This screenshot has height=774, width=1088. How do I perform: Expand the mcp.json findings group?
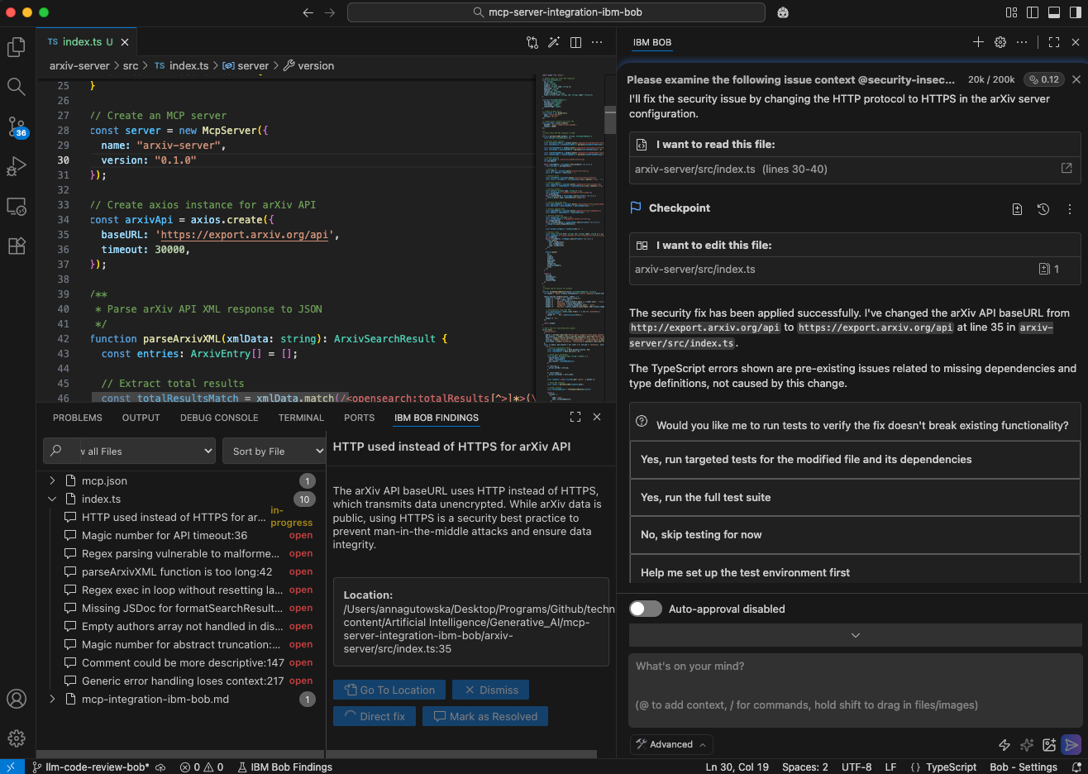[52, 480]
